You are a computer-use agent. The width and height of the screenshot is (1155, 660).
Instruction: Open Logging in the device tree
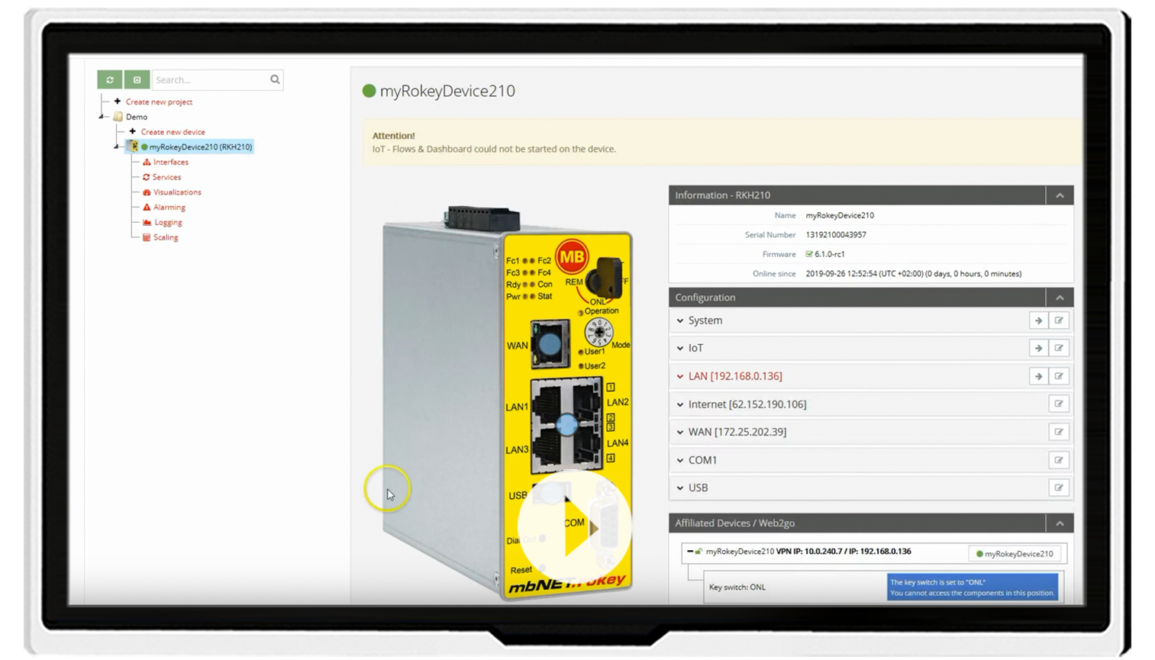(169, 223)
